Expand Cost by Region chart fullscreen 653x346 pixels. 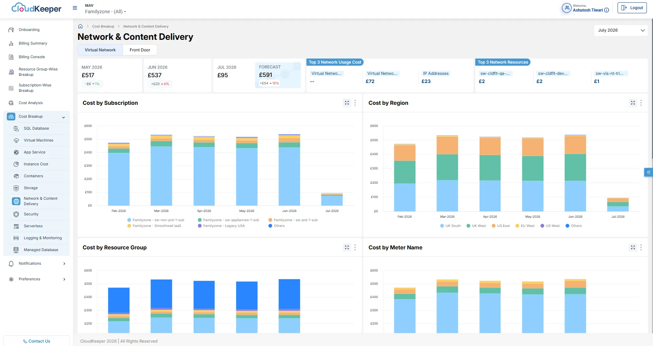[x=633, y=103]
